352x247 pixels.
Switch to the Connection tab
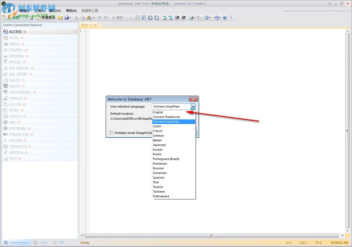coord(16,242)
